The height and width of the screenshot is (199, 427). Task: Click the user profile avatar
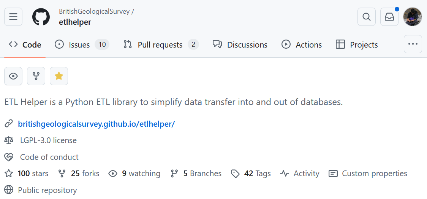click(412, 17)
